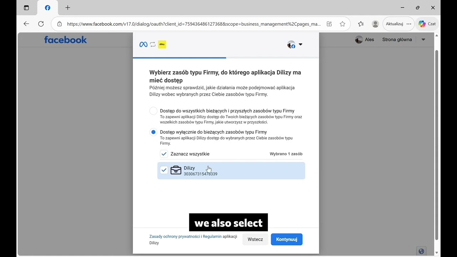Add page to favorites star icon

click(x=342, y=24)
